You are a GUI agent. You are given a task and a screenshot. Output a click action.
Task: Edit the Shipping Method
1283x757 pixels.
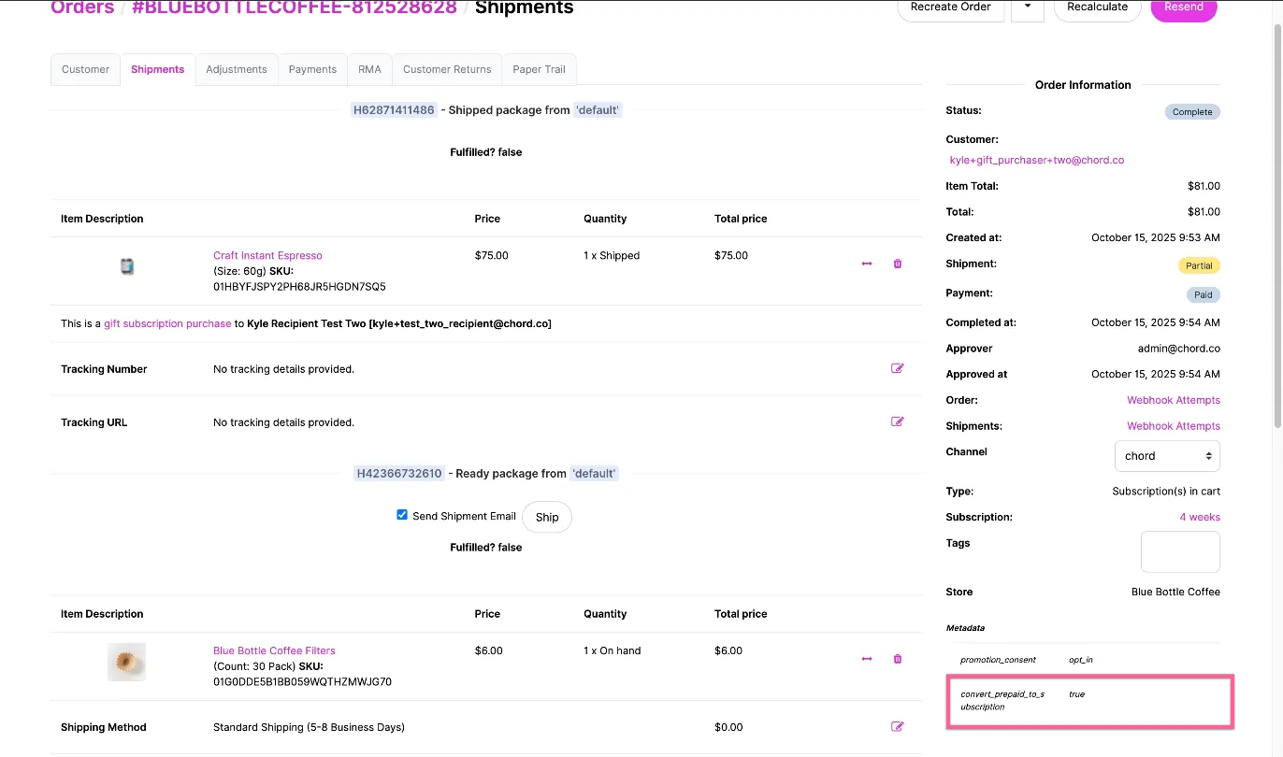[898, 726]
